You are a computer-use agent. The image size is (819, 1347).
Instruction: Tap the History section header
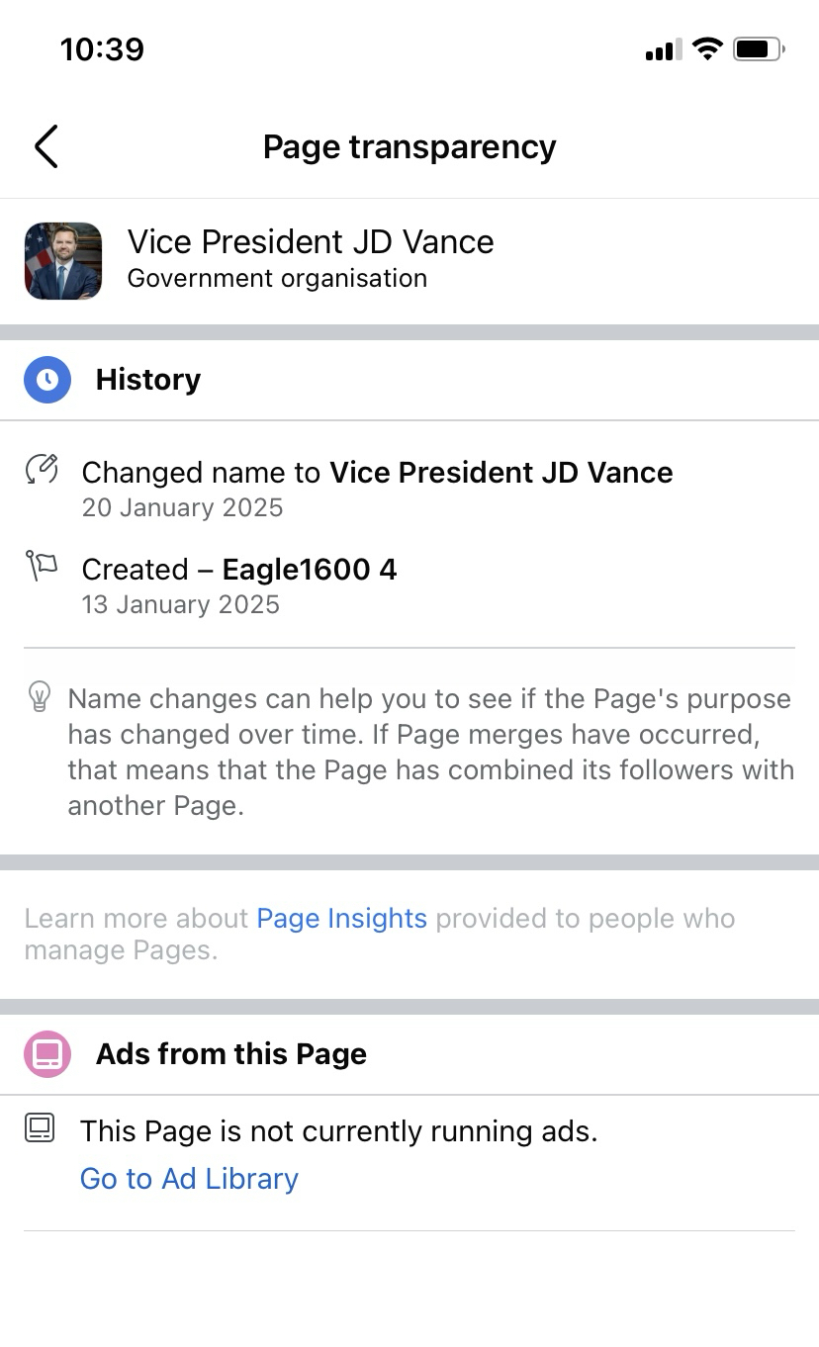148,380
